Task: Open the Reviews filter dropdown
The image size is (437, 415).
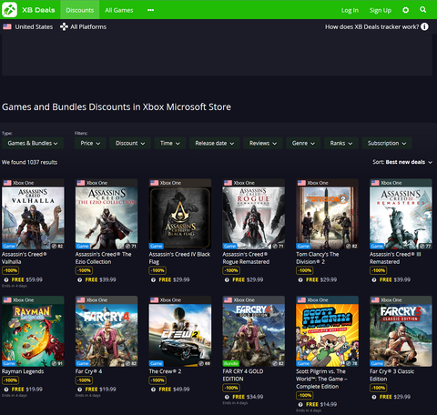Action: coord(263,143)
